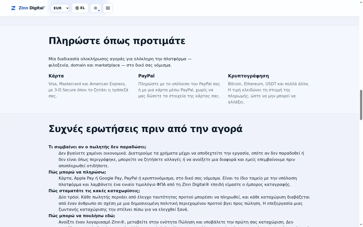Image resolution: width=363 pixels, height=227 pixels.
Task: Click the description starting "Πληρώστε με το υπόλοιπο"
Action: pos(179,90)
